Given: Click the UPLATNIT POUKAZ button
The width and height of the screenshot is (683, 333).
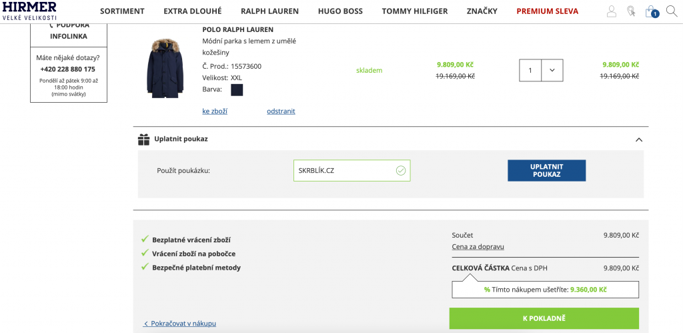Looking at the screenshot, I should [547, 170].
